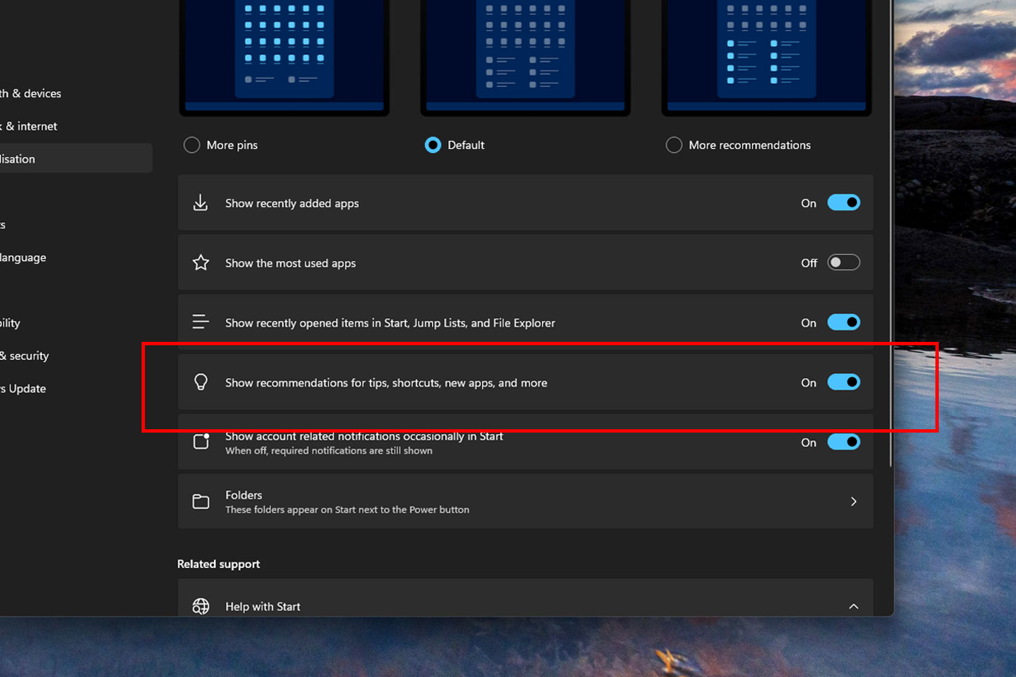
Task: Enable Show the most used apps toggle
Action: [843, 263]
